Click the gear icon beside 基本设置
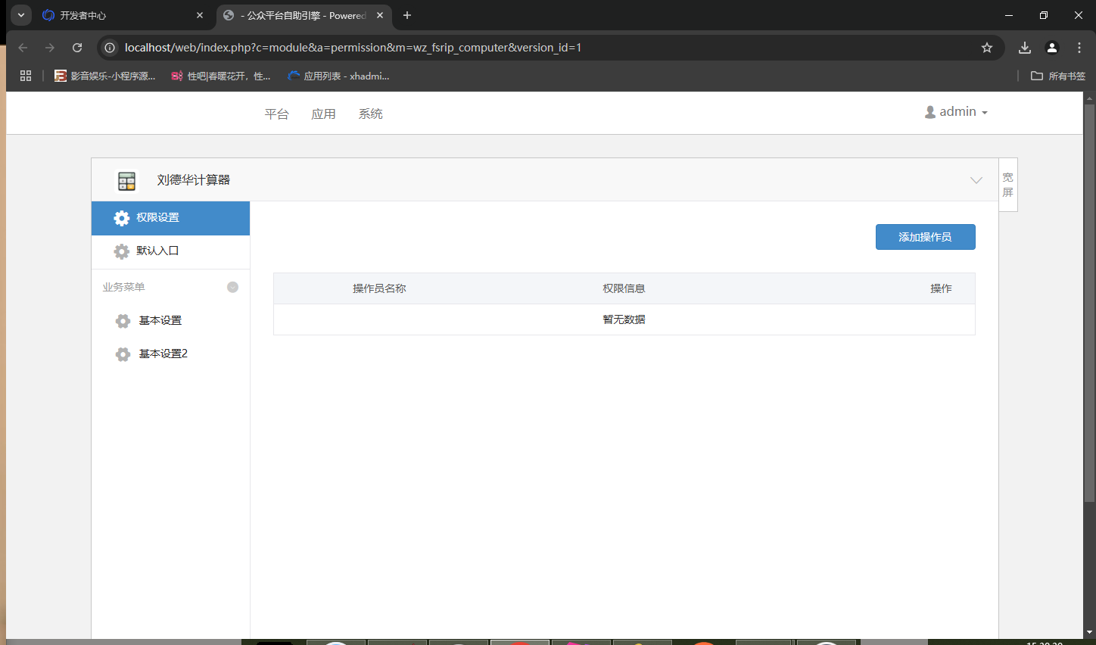This screenshot has width=1096, height=645. coord(123,321)
